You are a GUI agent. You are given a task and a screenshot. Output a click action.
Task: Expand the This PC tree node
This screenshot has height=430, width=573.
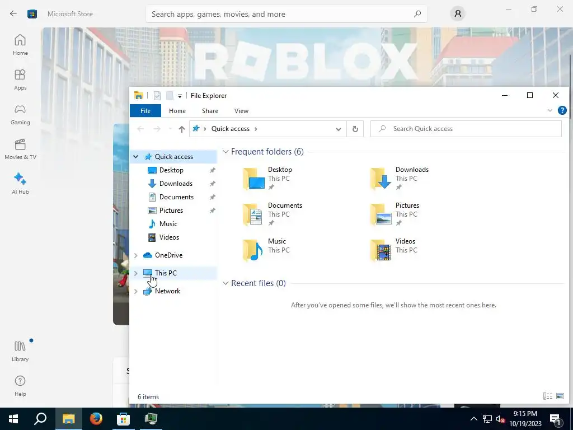[x=136, y=273]
